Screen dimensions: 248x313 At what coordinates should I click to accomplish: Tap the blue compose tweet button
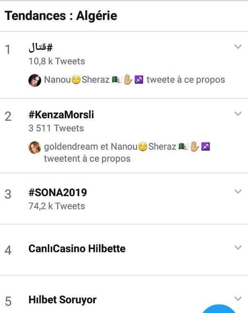pos(219,309)
